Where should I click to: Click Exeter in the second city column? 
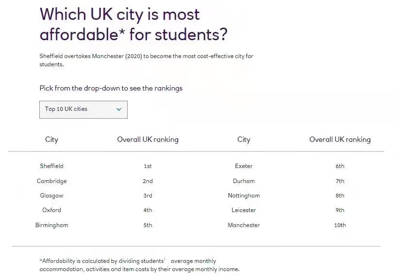pos(244,166)
